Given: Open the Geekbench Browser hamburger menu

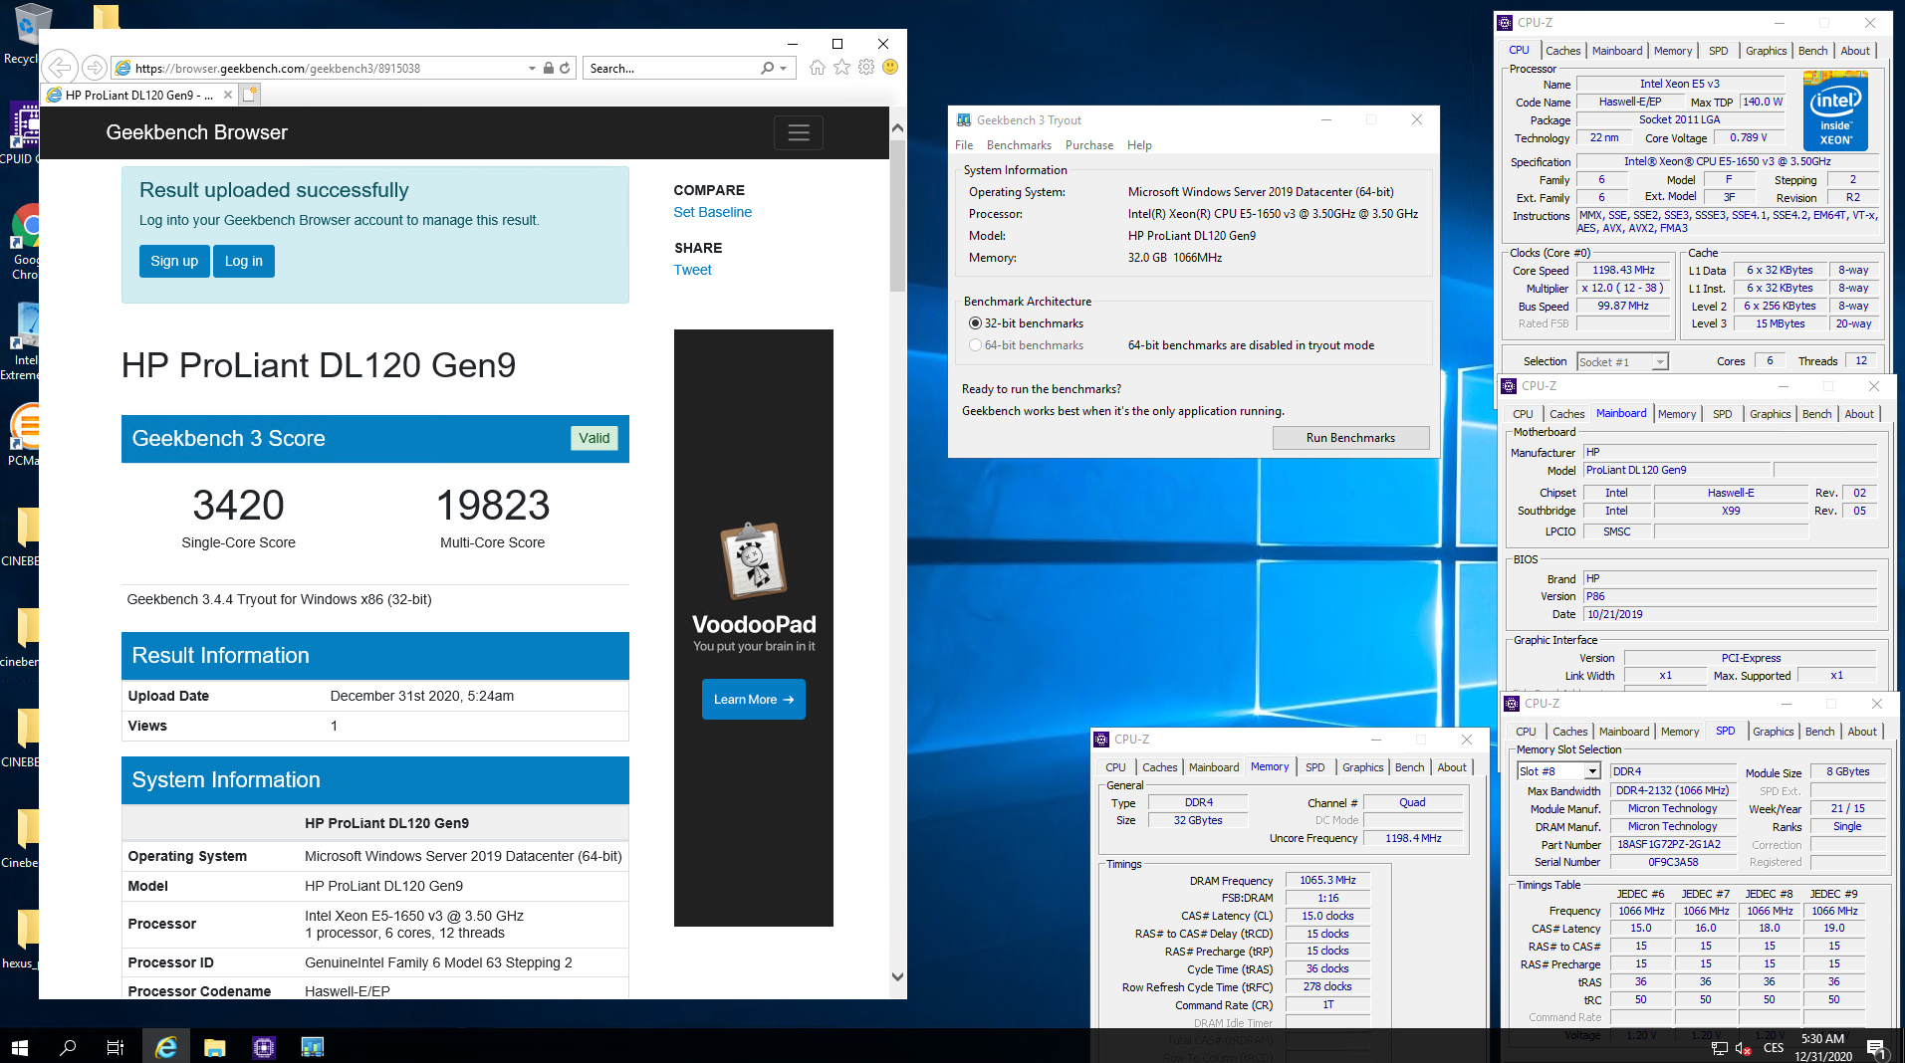Looking at the screenshot, I should coord(799,132).
